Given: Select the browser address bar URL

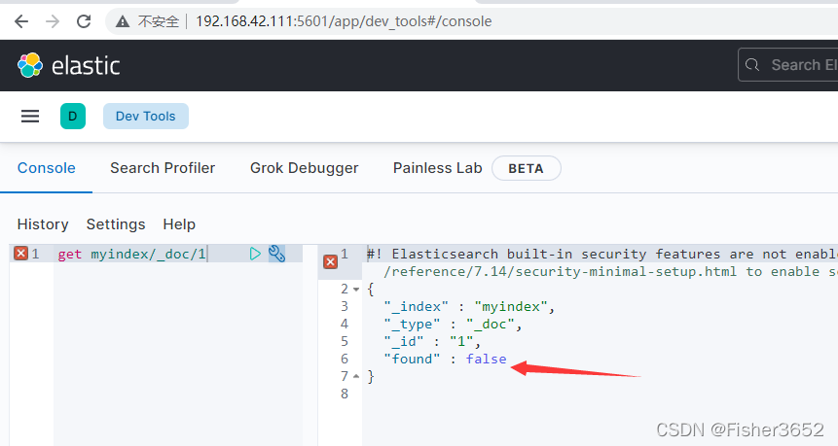Looking at the screenshot, I should [344, 21].
